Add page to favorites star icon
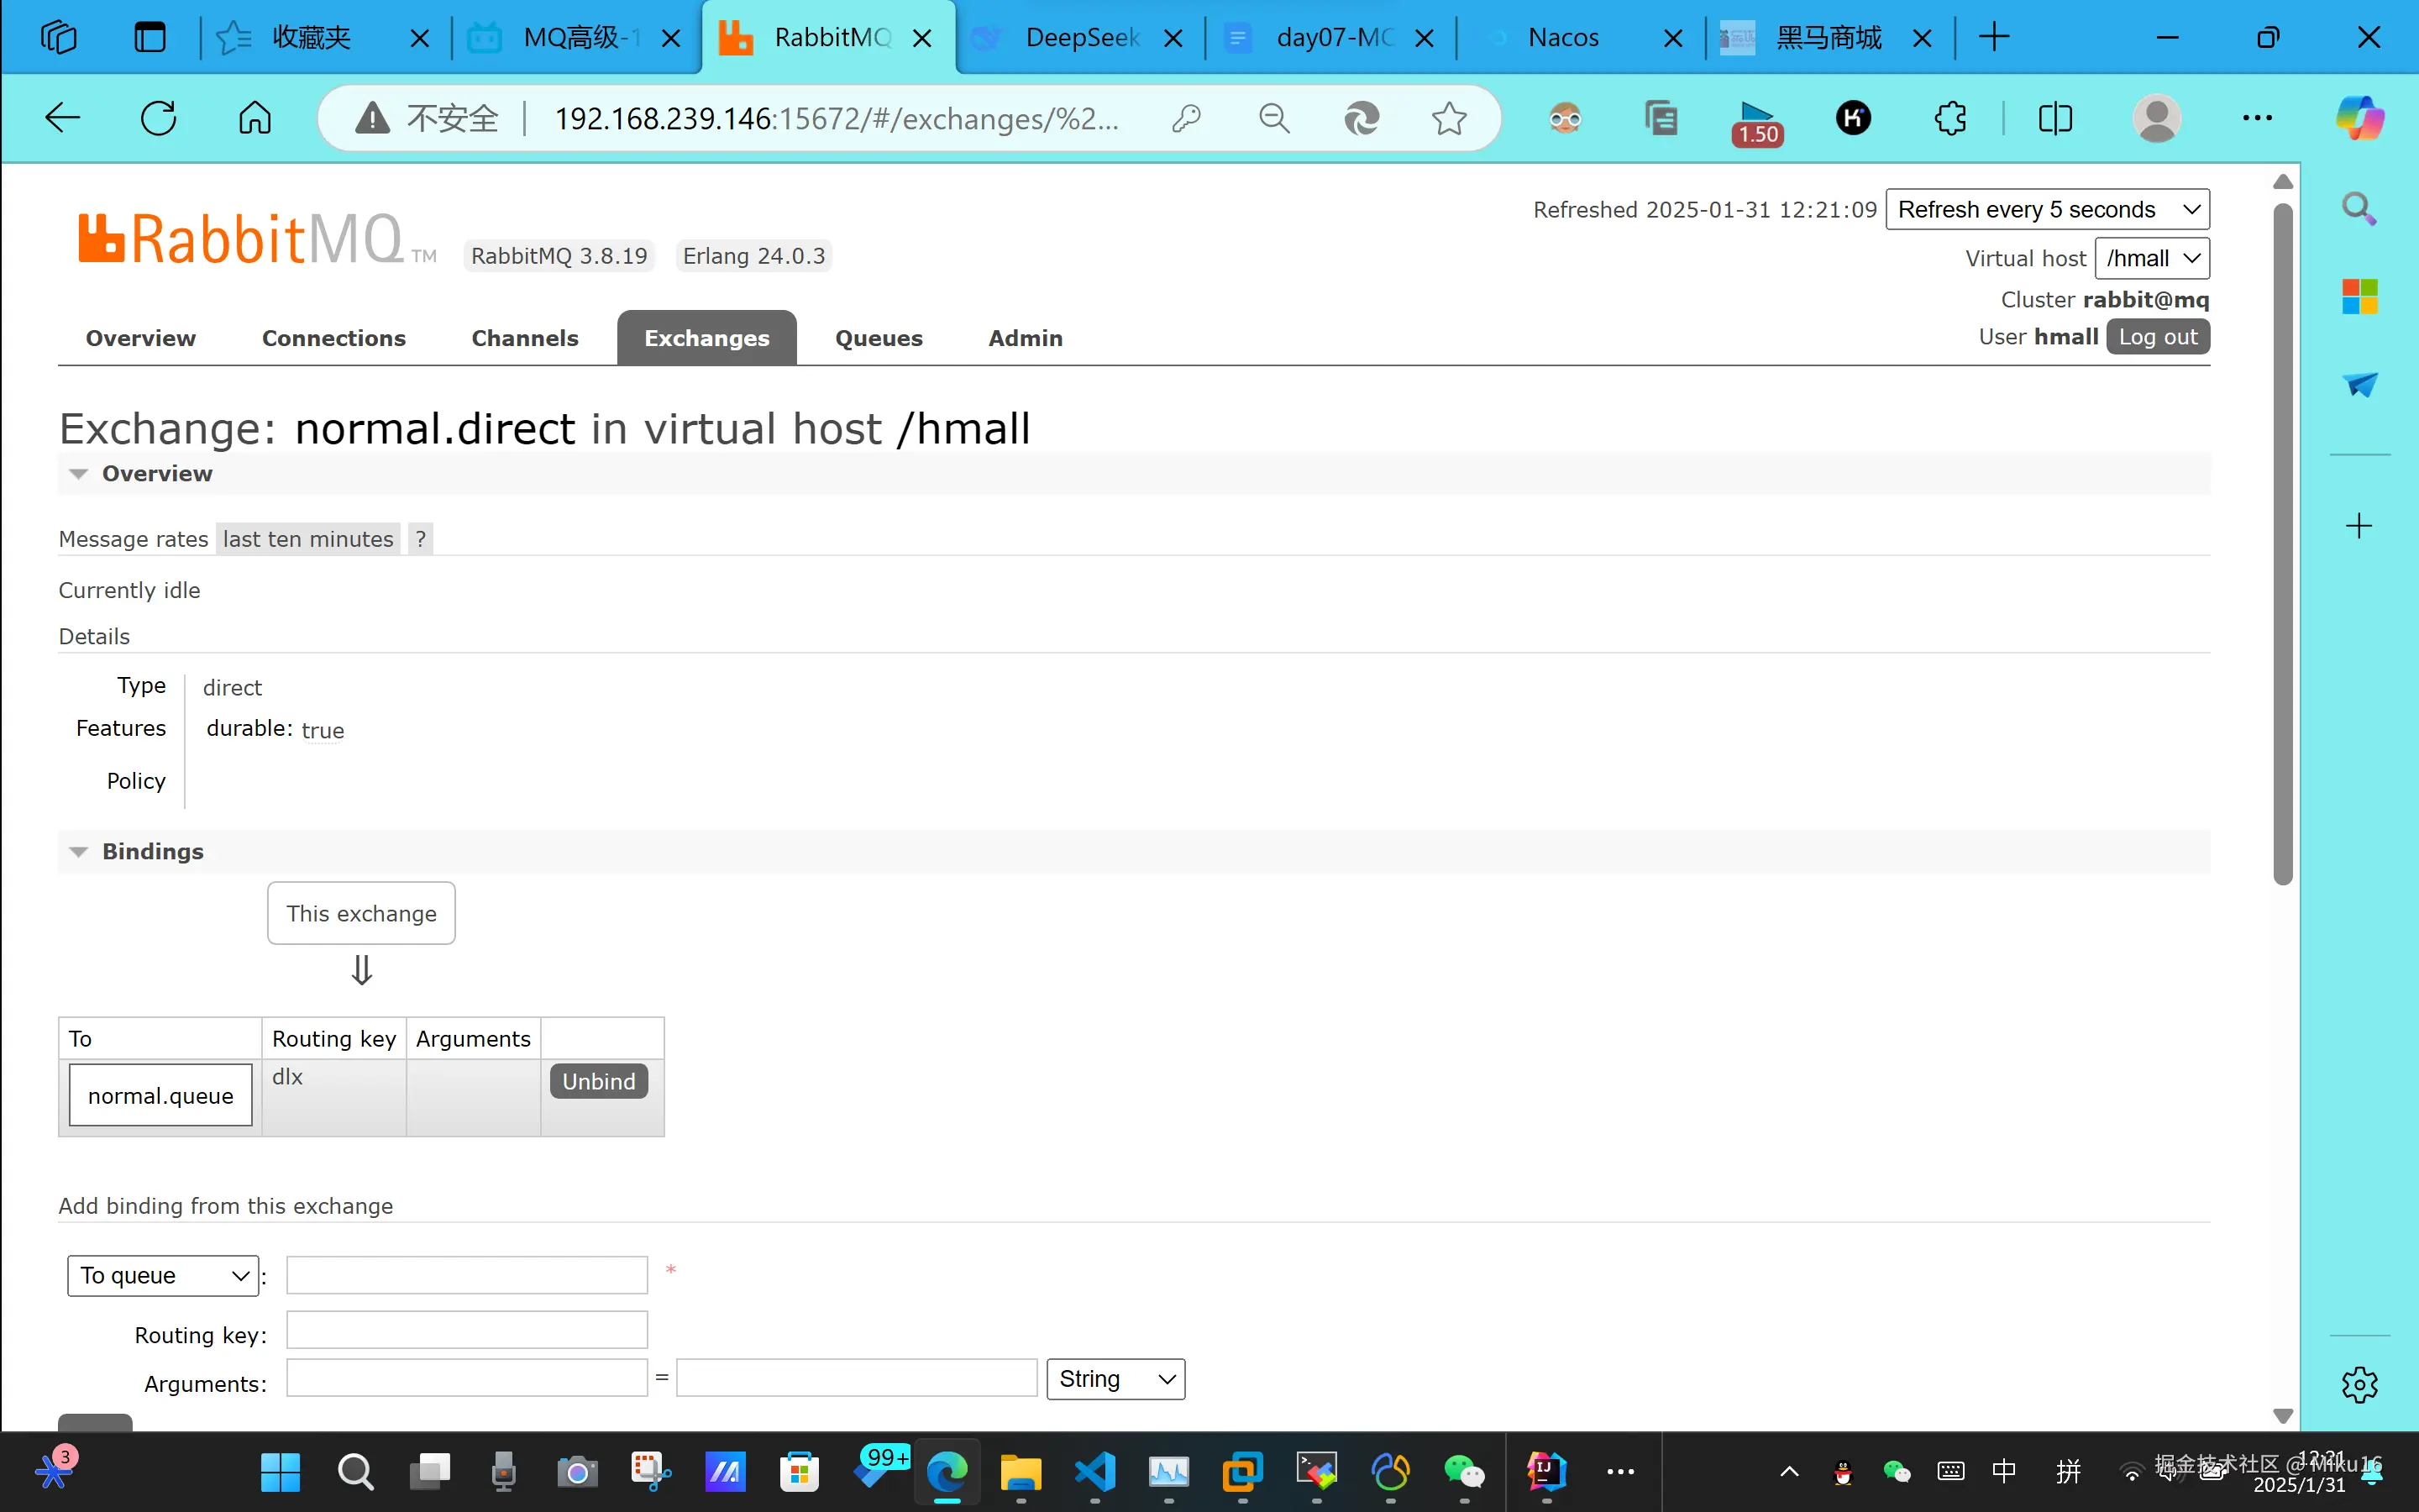 tap(1448, 118)
